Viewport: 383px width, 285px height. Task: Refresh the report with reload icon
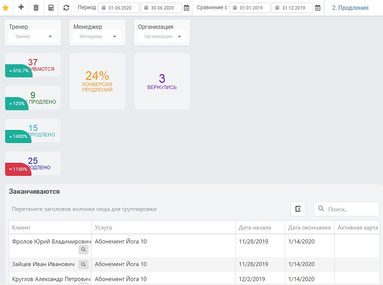[x=66, y=8]
